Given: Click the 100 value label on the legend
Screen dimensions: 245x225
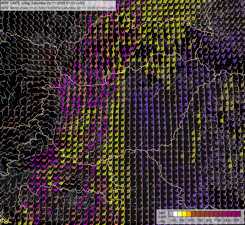Looking at the screenshot, I should click(173, 220).
